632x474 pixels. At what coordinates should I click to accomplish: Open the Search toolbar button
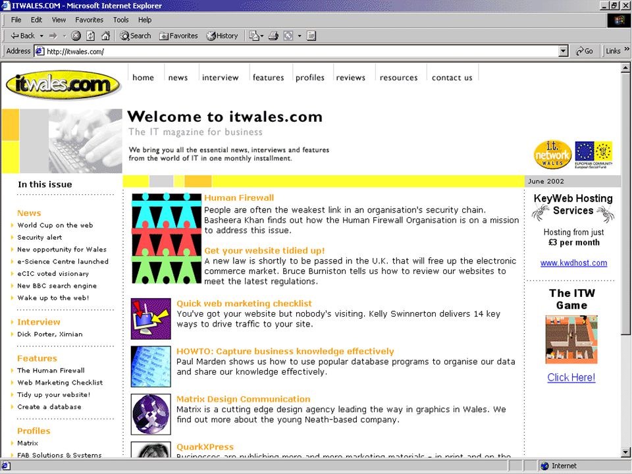pyautogui.click(x=136, y=36)
